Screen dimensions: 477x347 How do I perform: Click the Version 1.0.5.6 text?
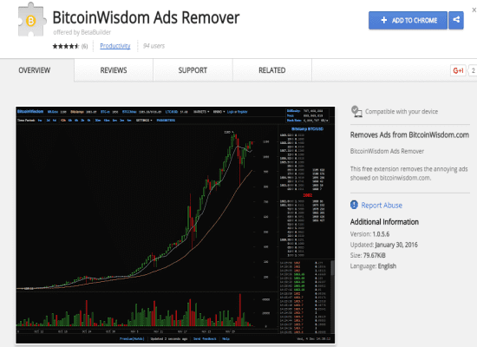[x=369, y=234]
